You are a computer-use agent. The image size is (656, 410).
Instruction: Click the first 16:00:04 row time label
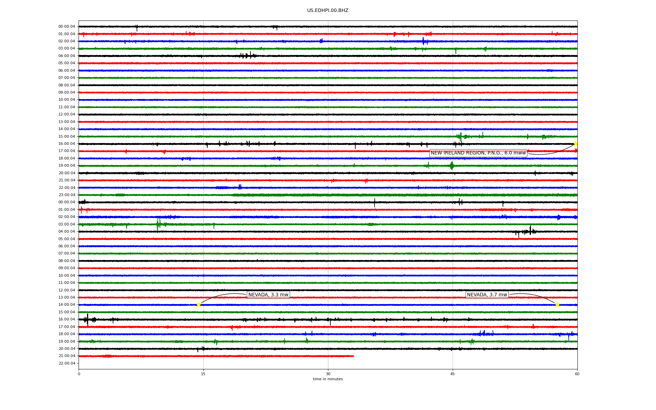click(67, 144)
